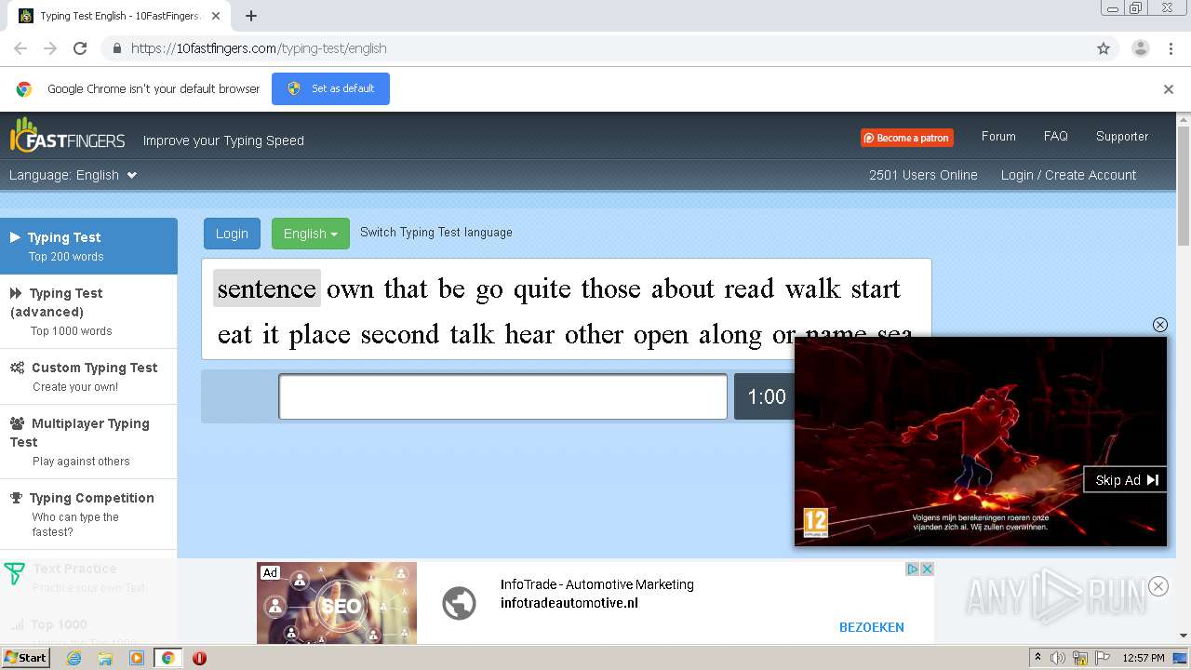Click the Multiplayer users icon
The height and width of the screenshot is (670, 1191).
(17, 423)
